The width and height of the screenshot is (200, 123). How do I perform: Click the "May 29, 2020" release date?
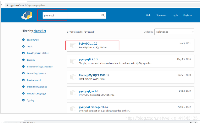pos(184,59)
